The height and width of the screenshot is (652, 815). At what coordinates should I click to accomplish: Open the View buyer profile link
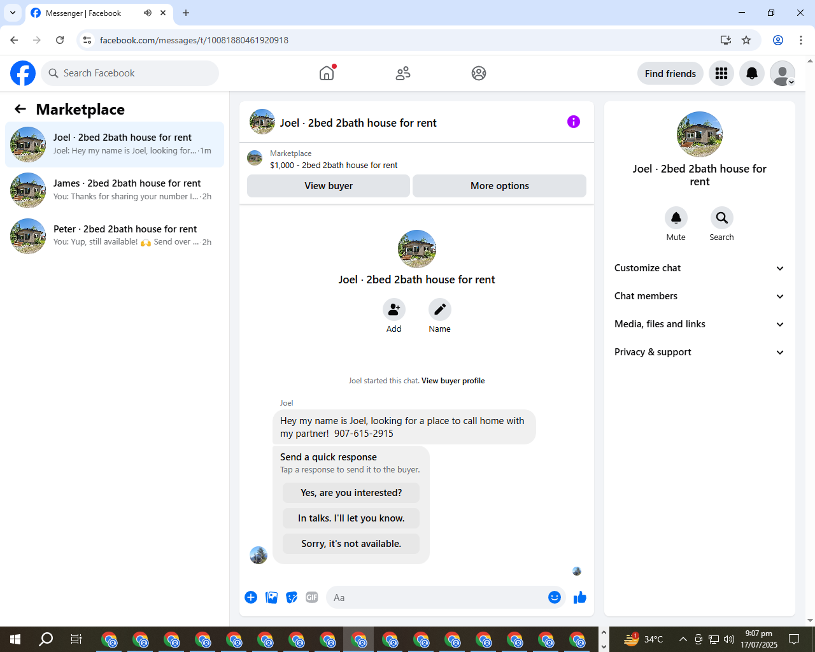[453, 381]
